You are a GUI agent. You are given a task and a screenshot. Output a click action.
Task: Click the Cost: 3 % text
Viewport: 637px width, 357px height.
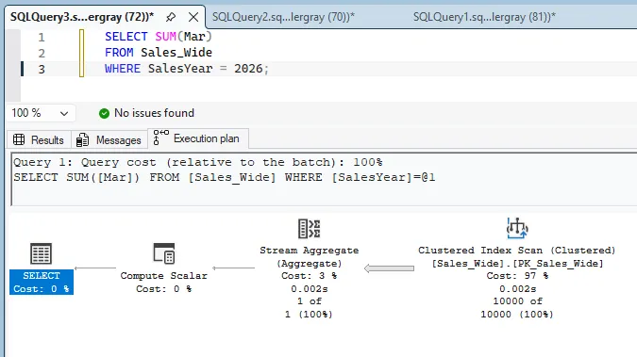[x=310, y=276]
